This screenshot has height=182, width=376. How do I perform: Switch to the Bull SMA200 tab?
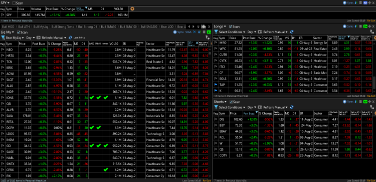[149, 26]
